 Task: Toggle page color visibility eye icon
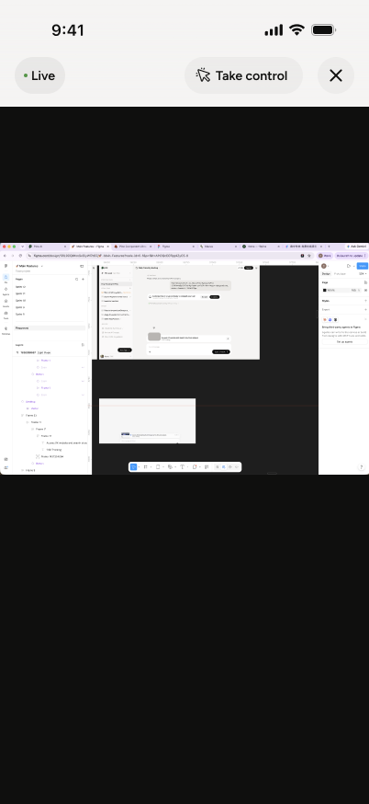365,290
